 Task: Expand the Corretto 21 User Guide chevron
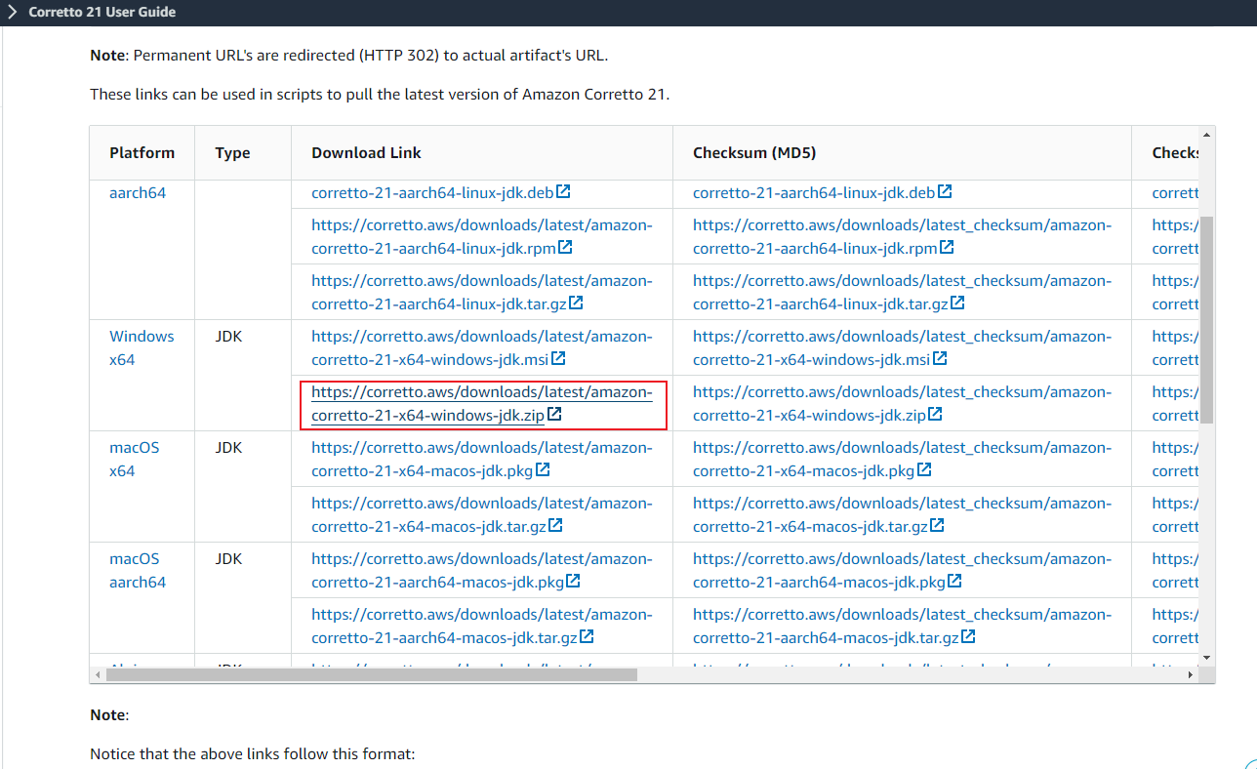click(13, 13)
